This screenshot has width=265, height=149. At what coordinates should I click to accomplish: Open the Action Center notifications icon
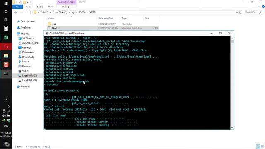[6, 144]
